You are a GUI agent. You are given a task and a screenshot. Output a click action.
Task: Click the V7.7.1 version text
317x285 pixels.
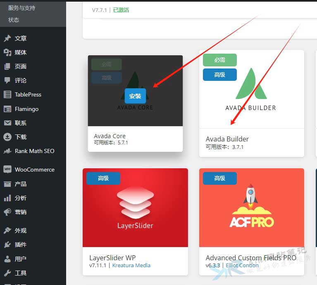pyautogui.click(x=99, y=10)
